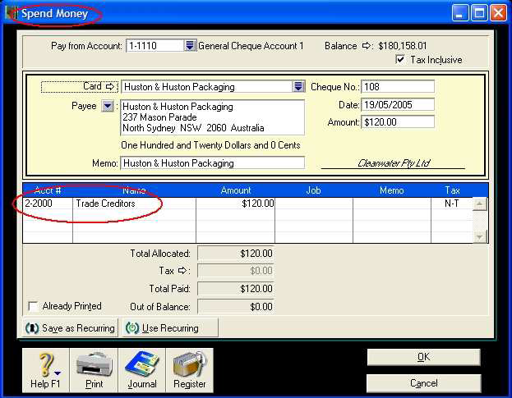Screen dimensions: 512x398
Task: Click the Card arrow icon
Action: [110, 87]
